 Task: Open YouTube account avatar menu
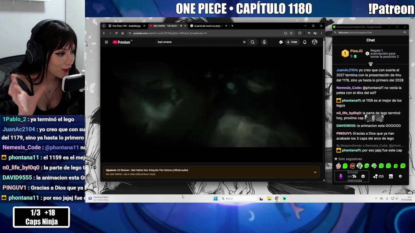(314, 42)
